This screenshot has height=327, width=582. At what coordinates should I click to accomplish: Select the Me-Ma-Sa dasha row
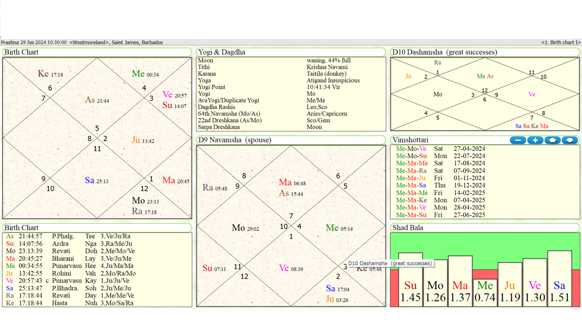click(x=441, y=185)
